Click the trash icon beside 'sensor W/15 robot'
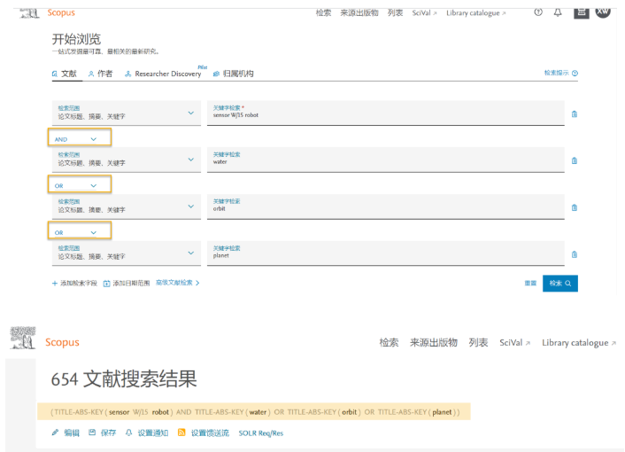This screenshot has width=625, height=452. pyautogui.click(x=575, y=113)
